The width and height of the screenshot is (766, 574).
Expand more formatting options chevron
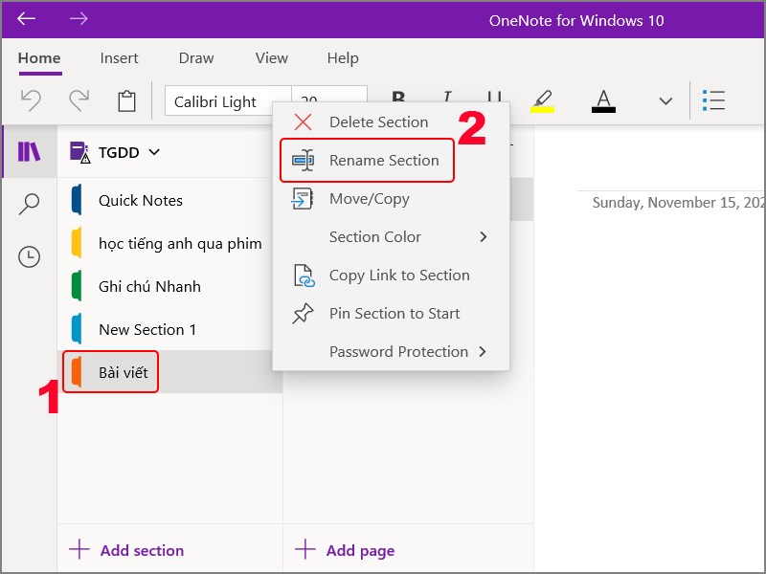[665, 101]
